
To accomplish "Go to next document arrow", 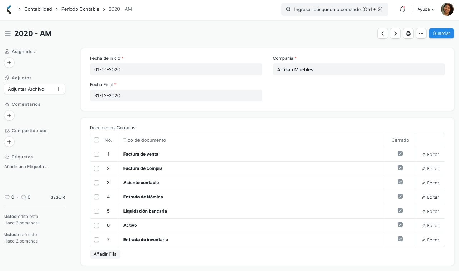I will (395, 33).
